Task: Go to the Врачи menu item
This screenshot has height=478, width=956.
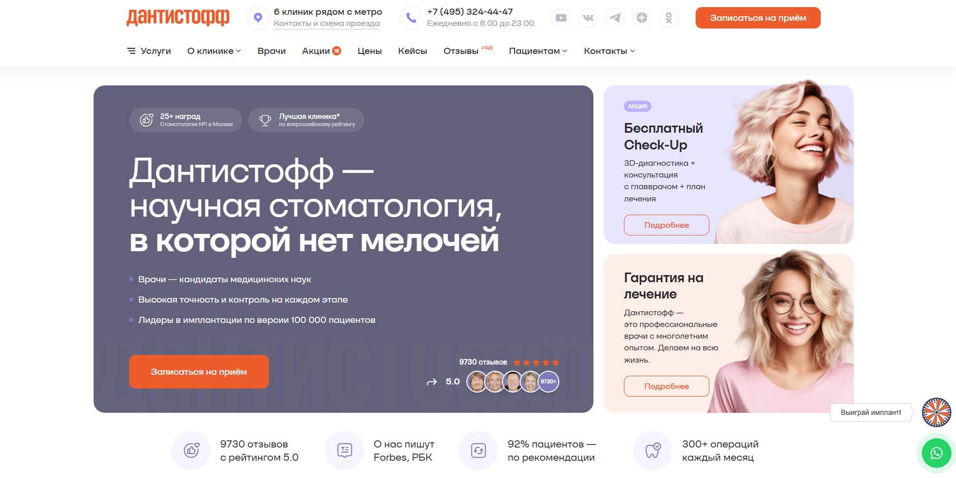Action: click(272, 51)
